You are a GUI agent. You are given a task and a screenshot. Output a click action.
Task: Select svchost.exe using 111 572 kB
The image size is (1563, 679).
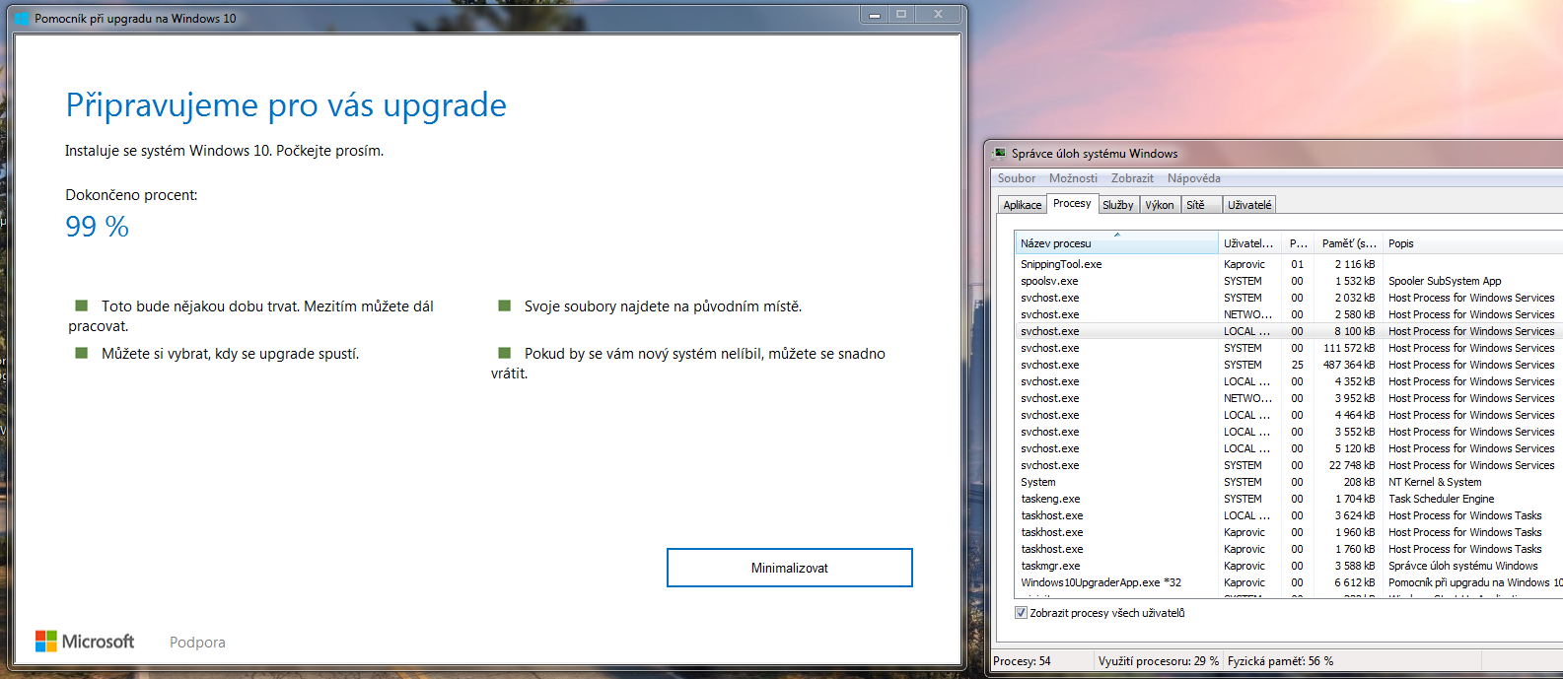pos(1289,348)
